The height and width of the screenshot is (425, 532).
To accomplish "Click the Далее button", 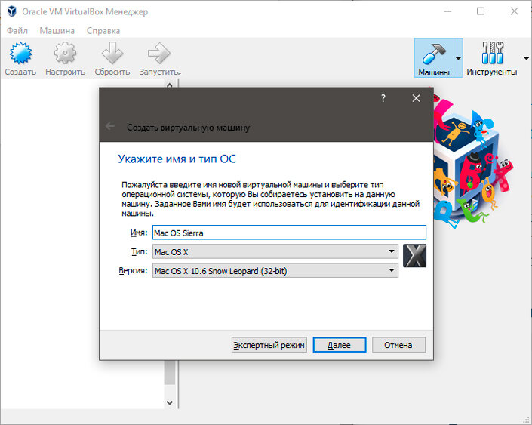I will click(x=340, y=345).
